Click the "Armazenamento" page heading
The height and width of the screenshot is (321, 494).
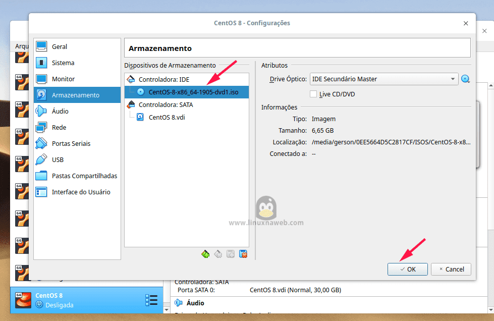point(160,48)
